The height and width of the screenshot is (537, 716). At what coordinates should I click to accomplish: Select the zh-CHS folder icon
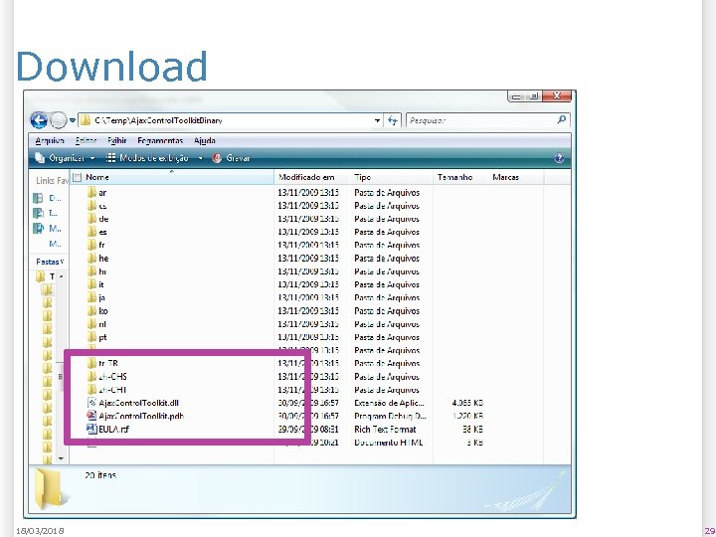point(91,377)
